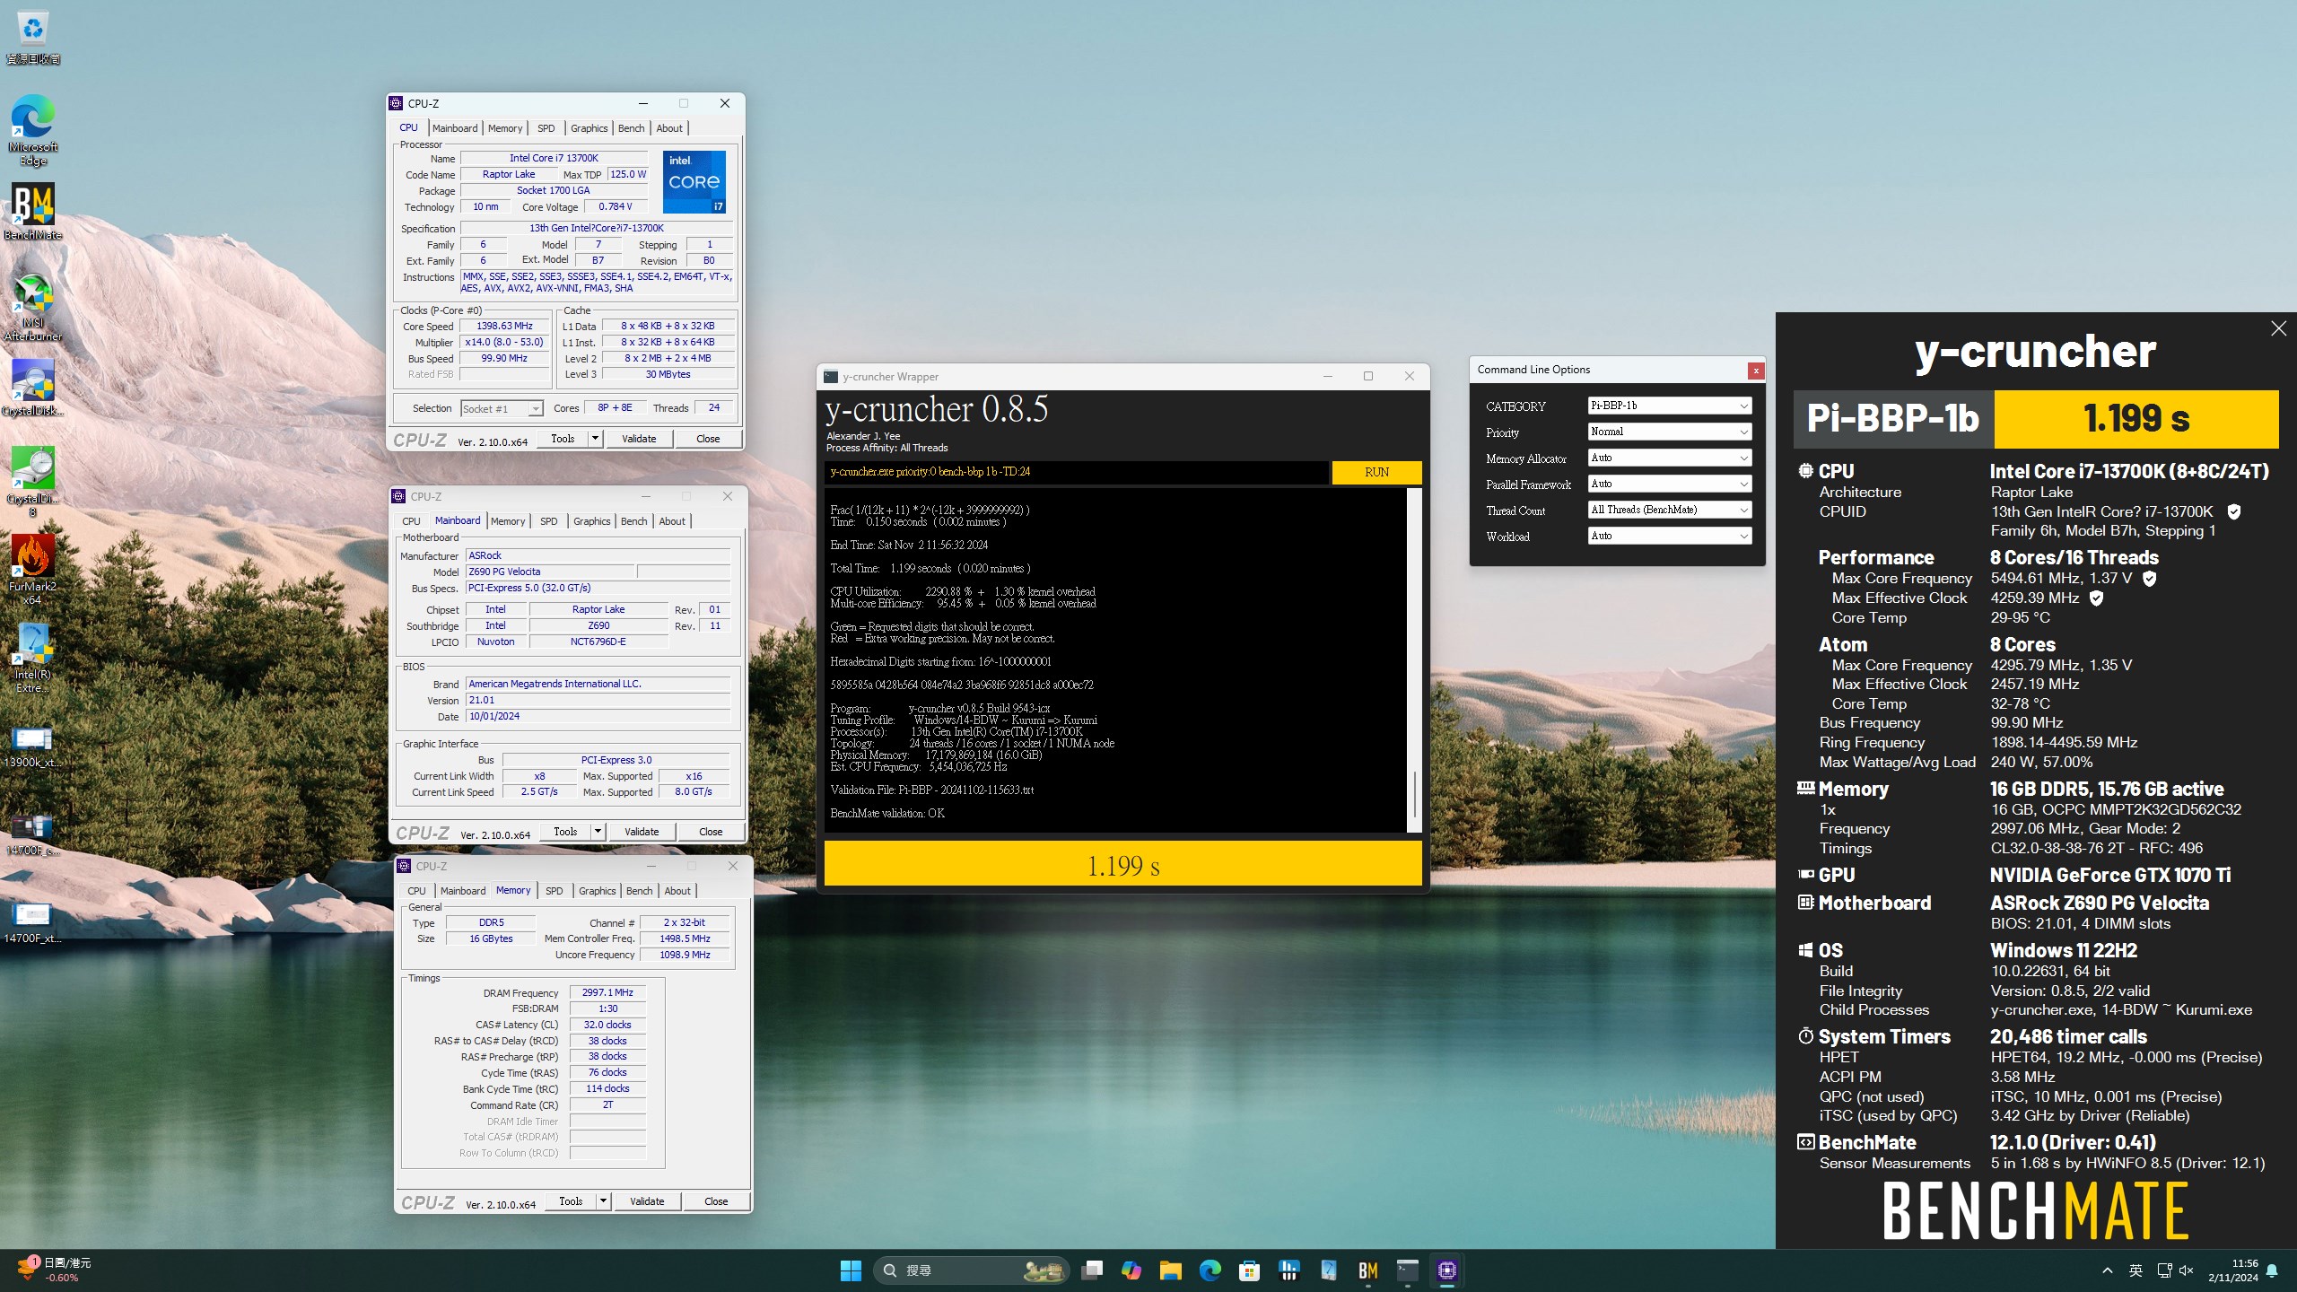Open Edge browser from the taskbar
Viewport: 2297px width, 1292px height.
(x=1210, y=1270)
